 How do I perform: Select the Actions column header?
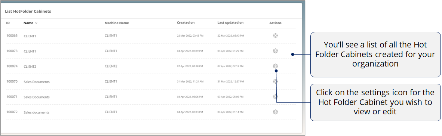pyautogui.click(x=275, y=23)
